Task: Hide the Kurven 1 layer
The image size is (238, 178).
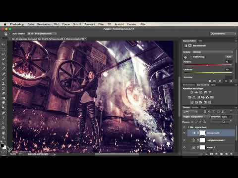Action: (x=184, y=147)
